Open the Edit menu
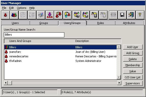The height and width of the screenshot is (97, 146). tap(11, 8)
